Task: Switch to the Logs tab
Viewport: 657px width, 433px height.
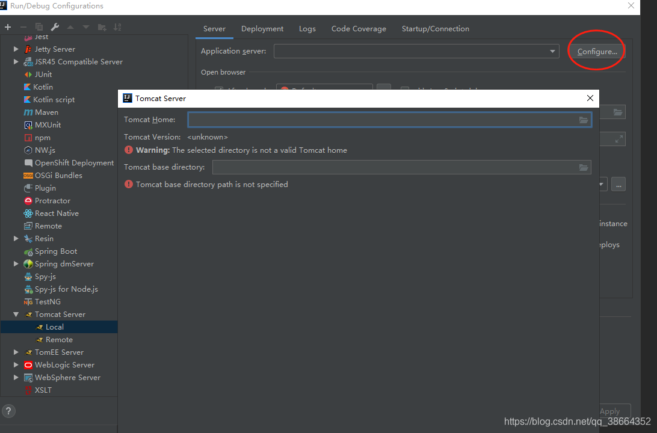Action: pos(307,29)
